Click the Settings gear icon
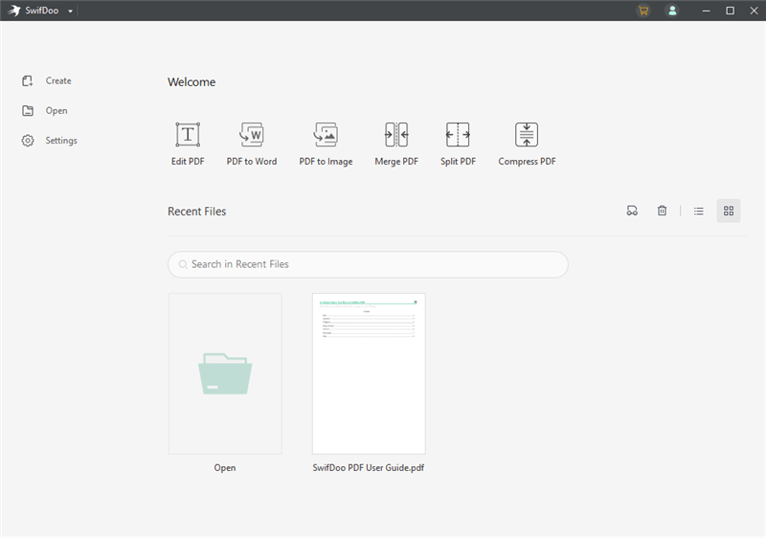 [x=28, y=141]
